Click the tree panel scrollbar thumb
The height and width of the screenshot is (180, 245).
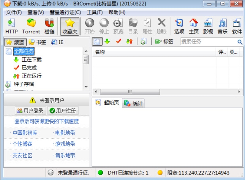(86, 59)
